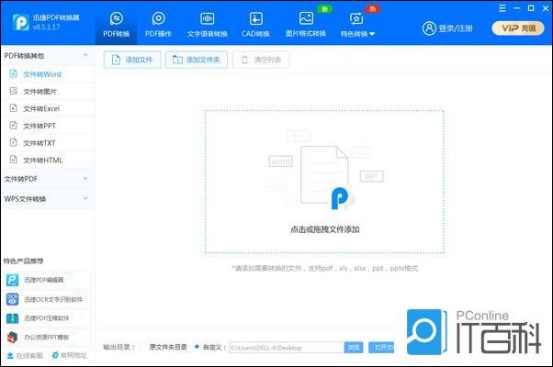Open 迅捷PDF压缩软件 product recommendation
Viewport: 553px width, 367px height.
tap(47, 318)
